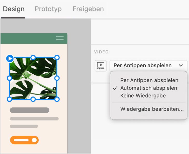This screenshot has height=154, width=189.
Task: Select Keine Wiedergabe option
Action: (143, 96)
